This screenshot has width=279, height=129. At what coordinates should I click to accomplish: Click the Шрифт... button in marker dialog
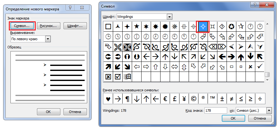75,26
